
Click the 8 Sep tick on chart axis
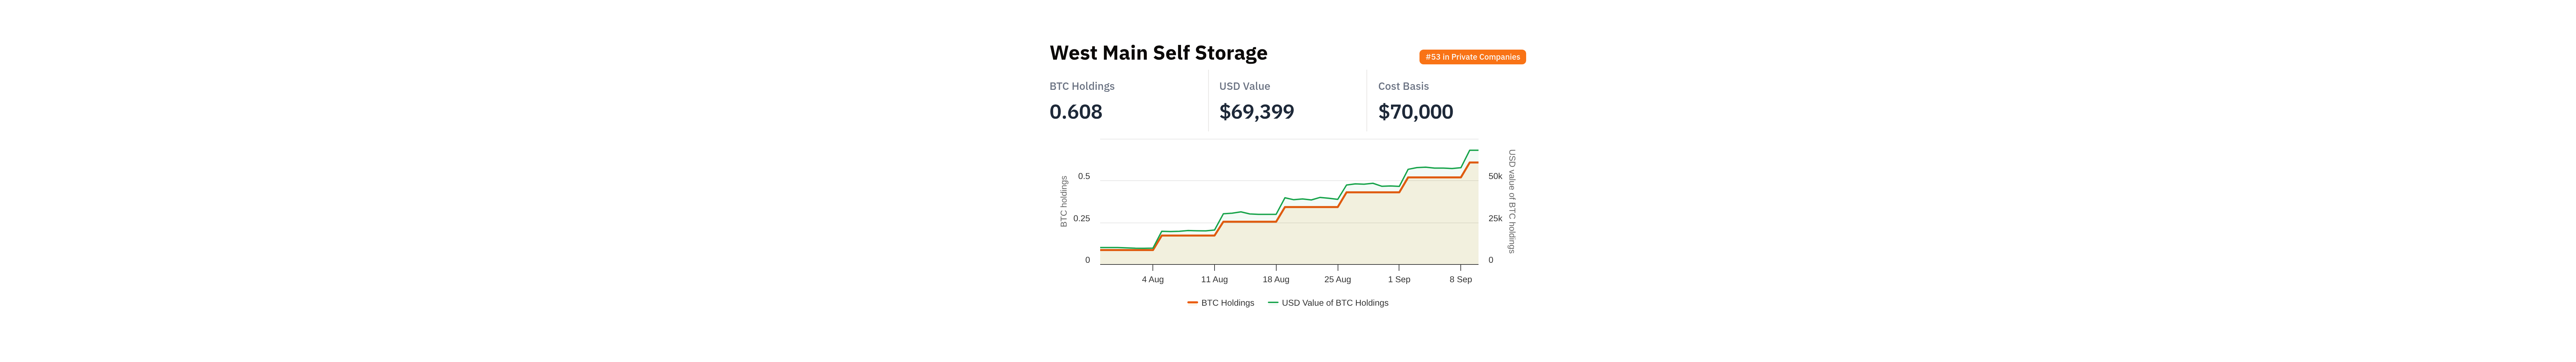click(x=1461, y=280)
